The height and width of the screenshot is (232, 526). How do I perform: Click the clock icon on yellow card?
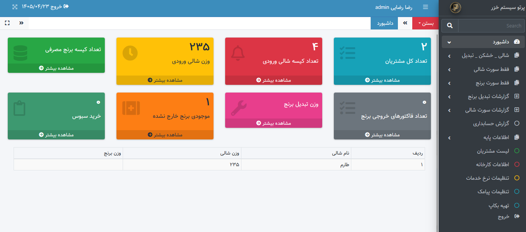point(130,53)
